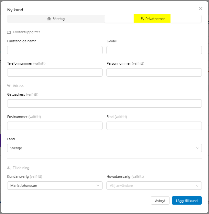Click the Land label
Image resolution: width=209 pixels, height=214 pixels.
(x=11, y=139)
